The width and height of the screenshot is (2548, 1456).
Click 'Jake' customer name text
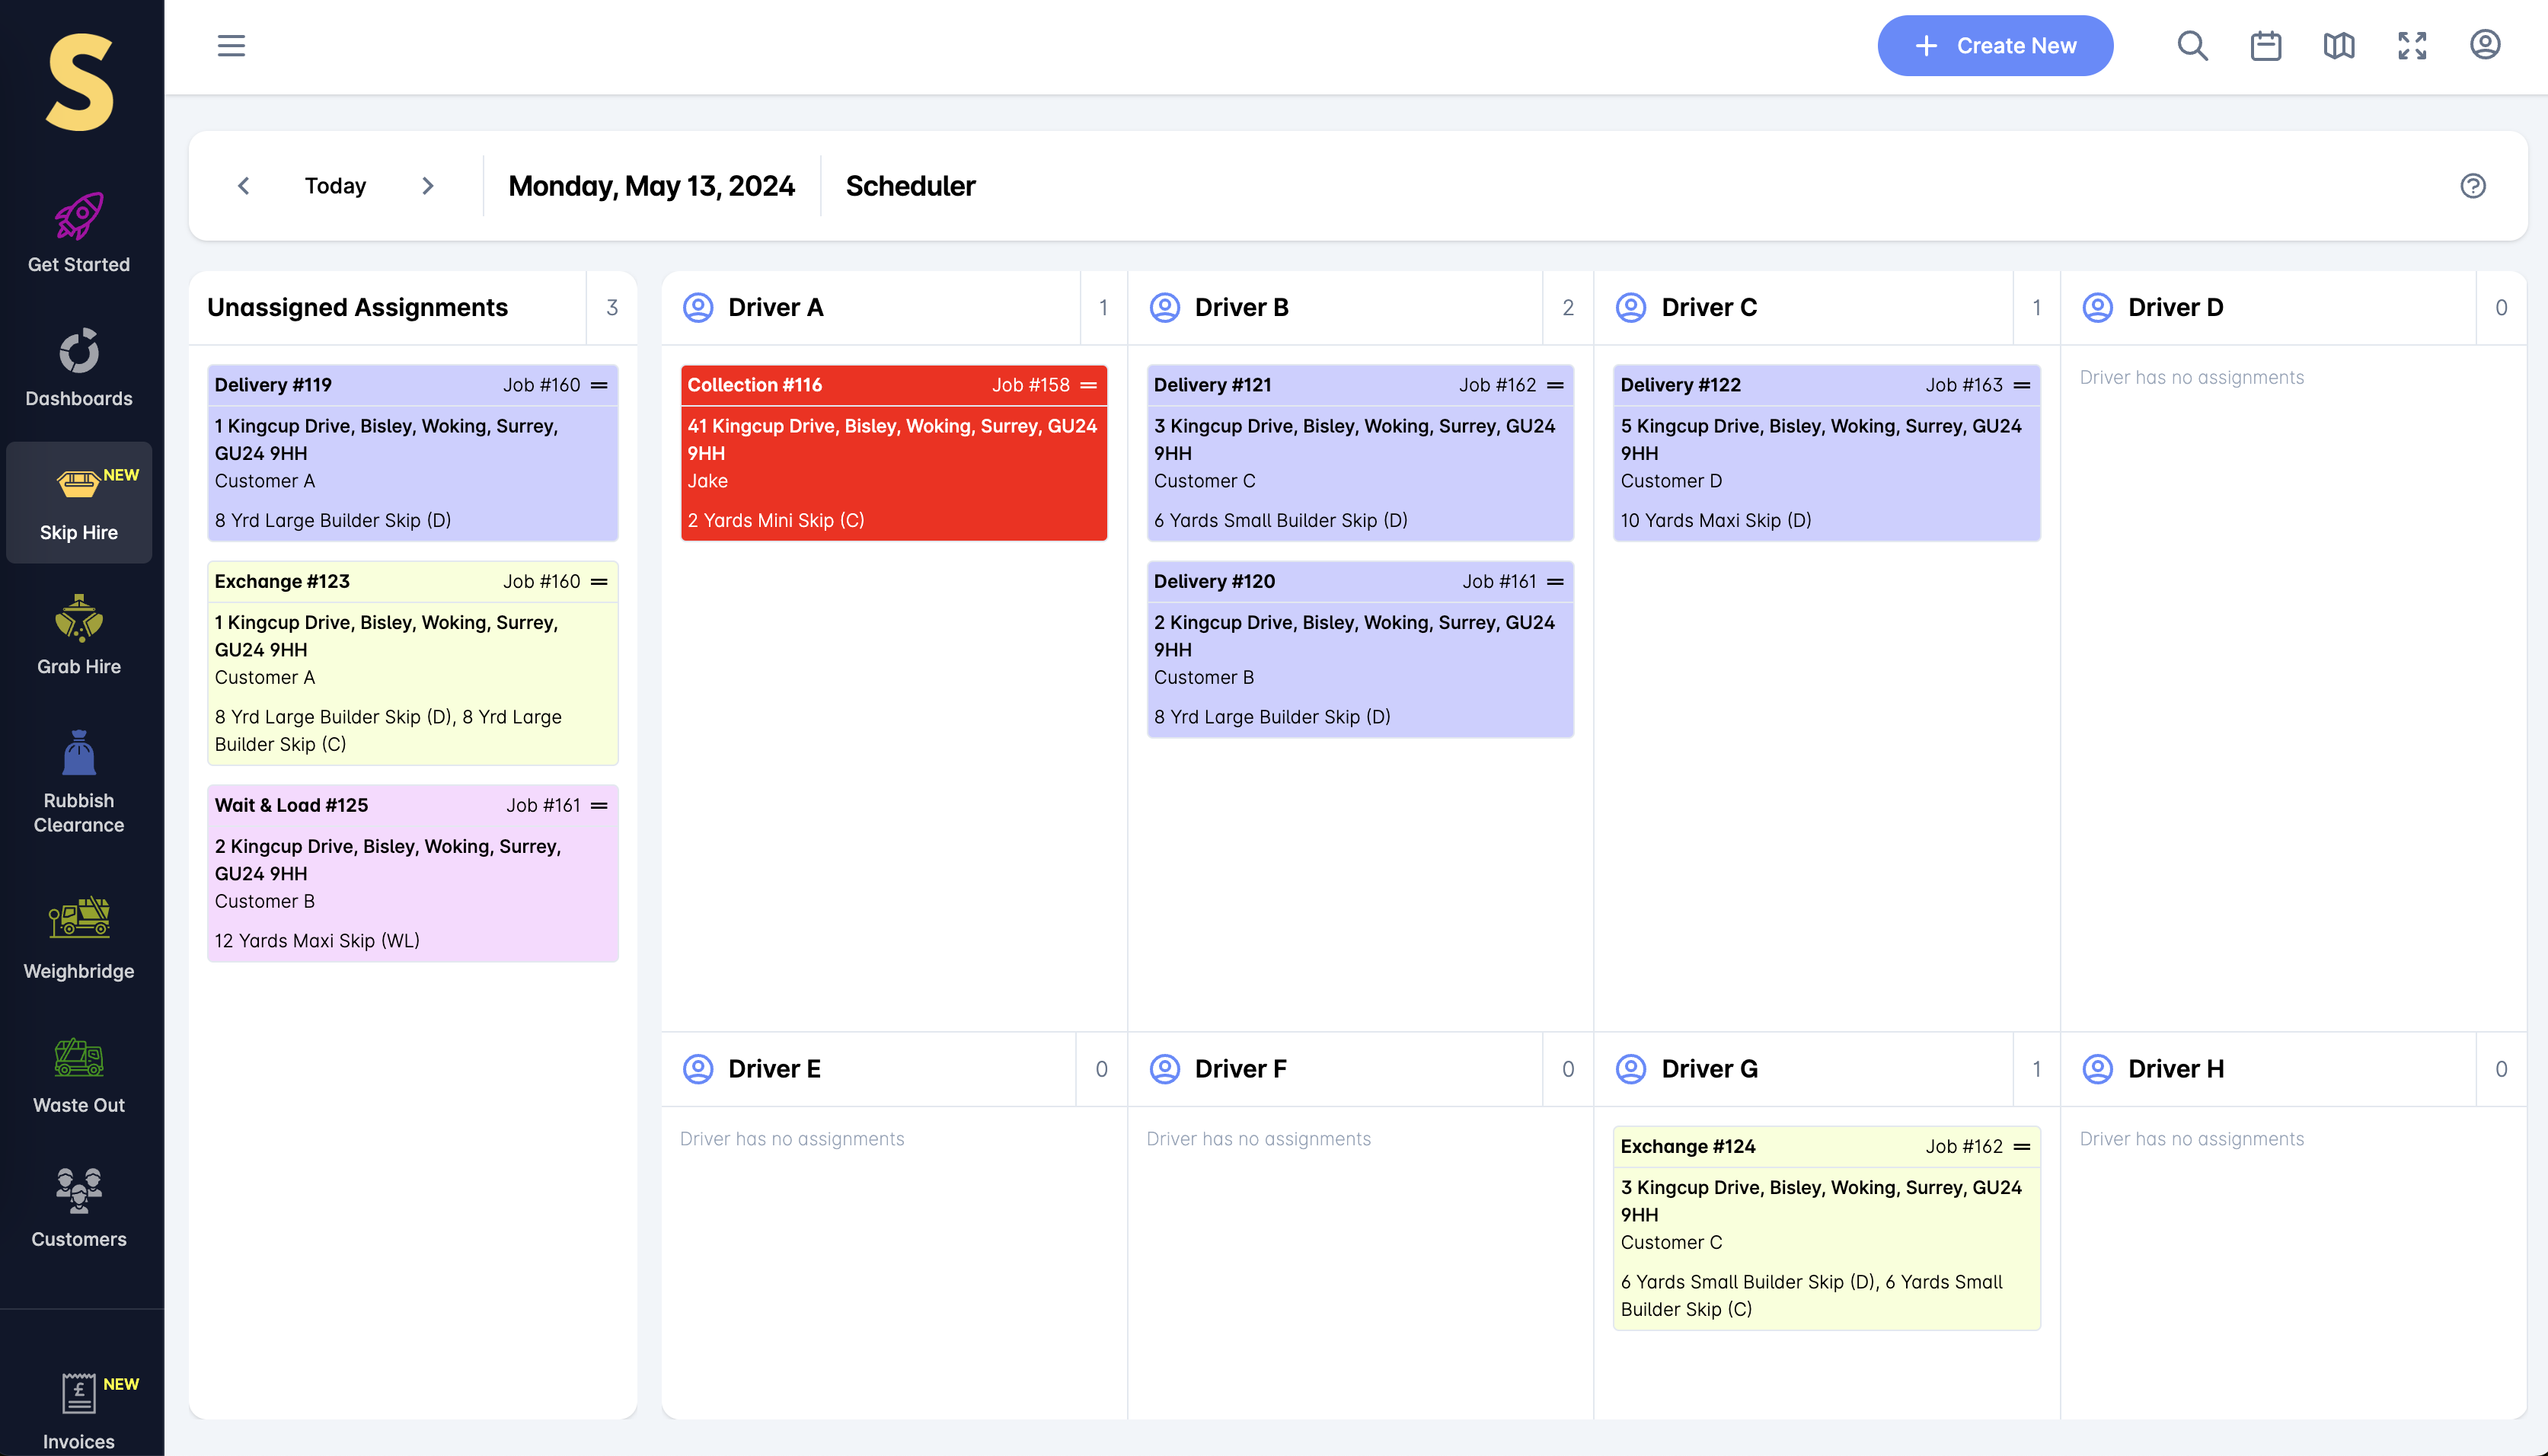(x=708, y=481)
